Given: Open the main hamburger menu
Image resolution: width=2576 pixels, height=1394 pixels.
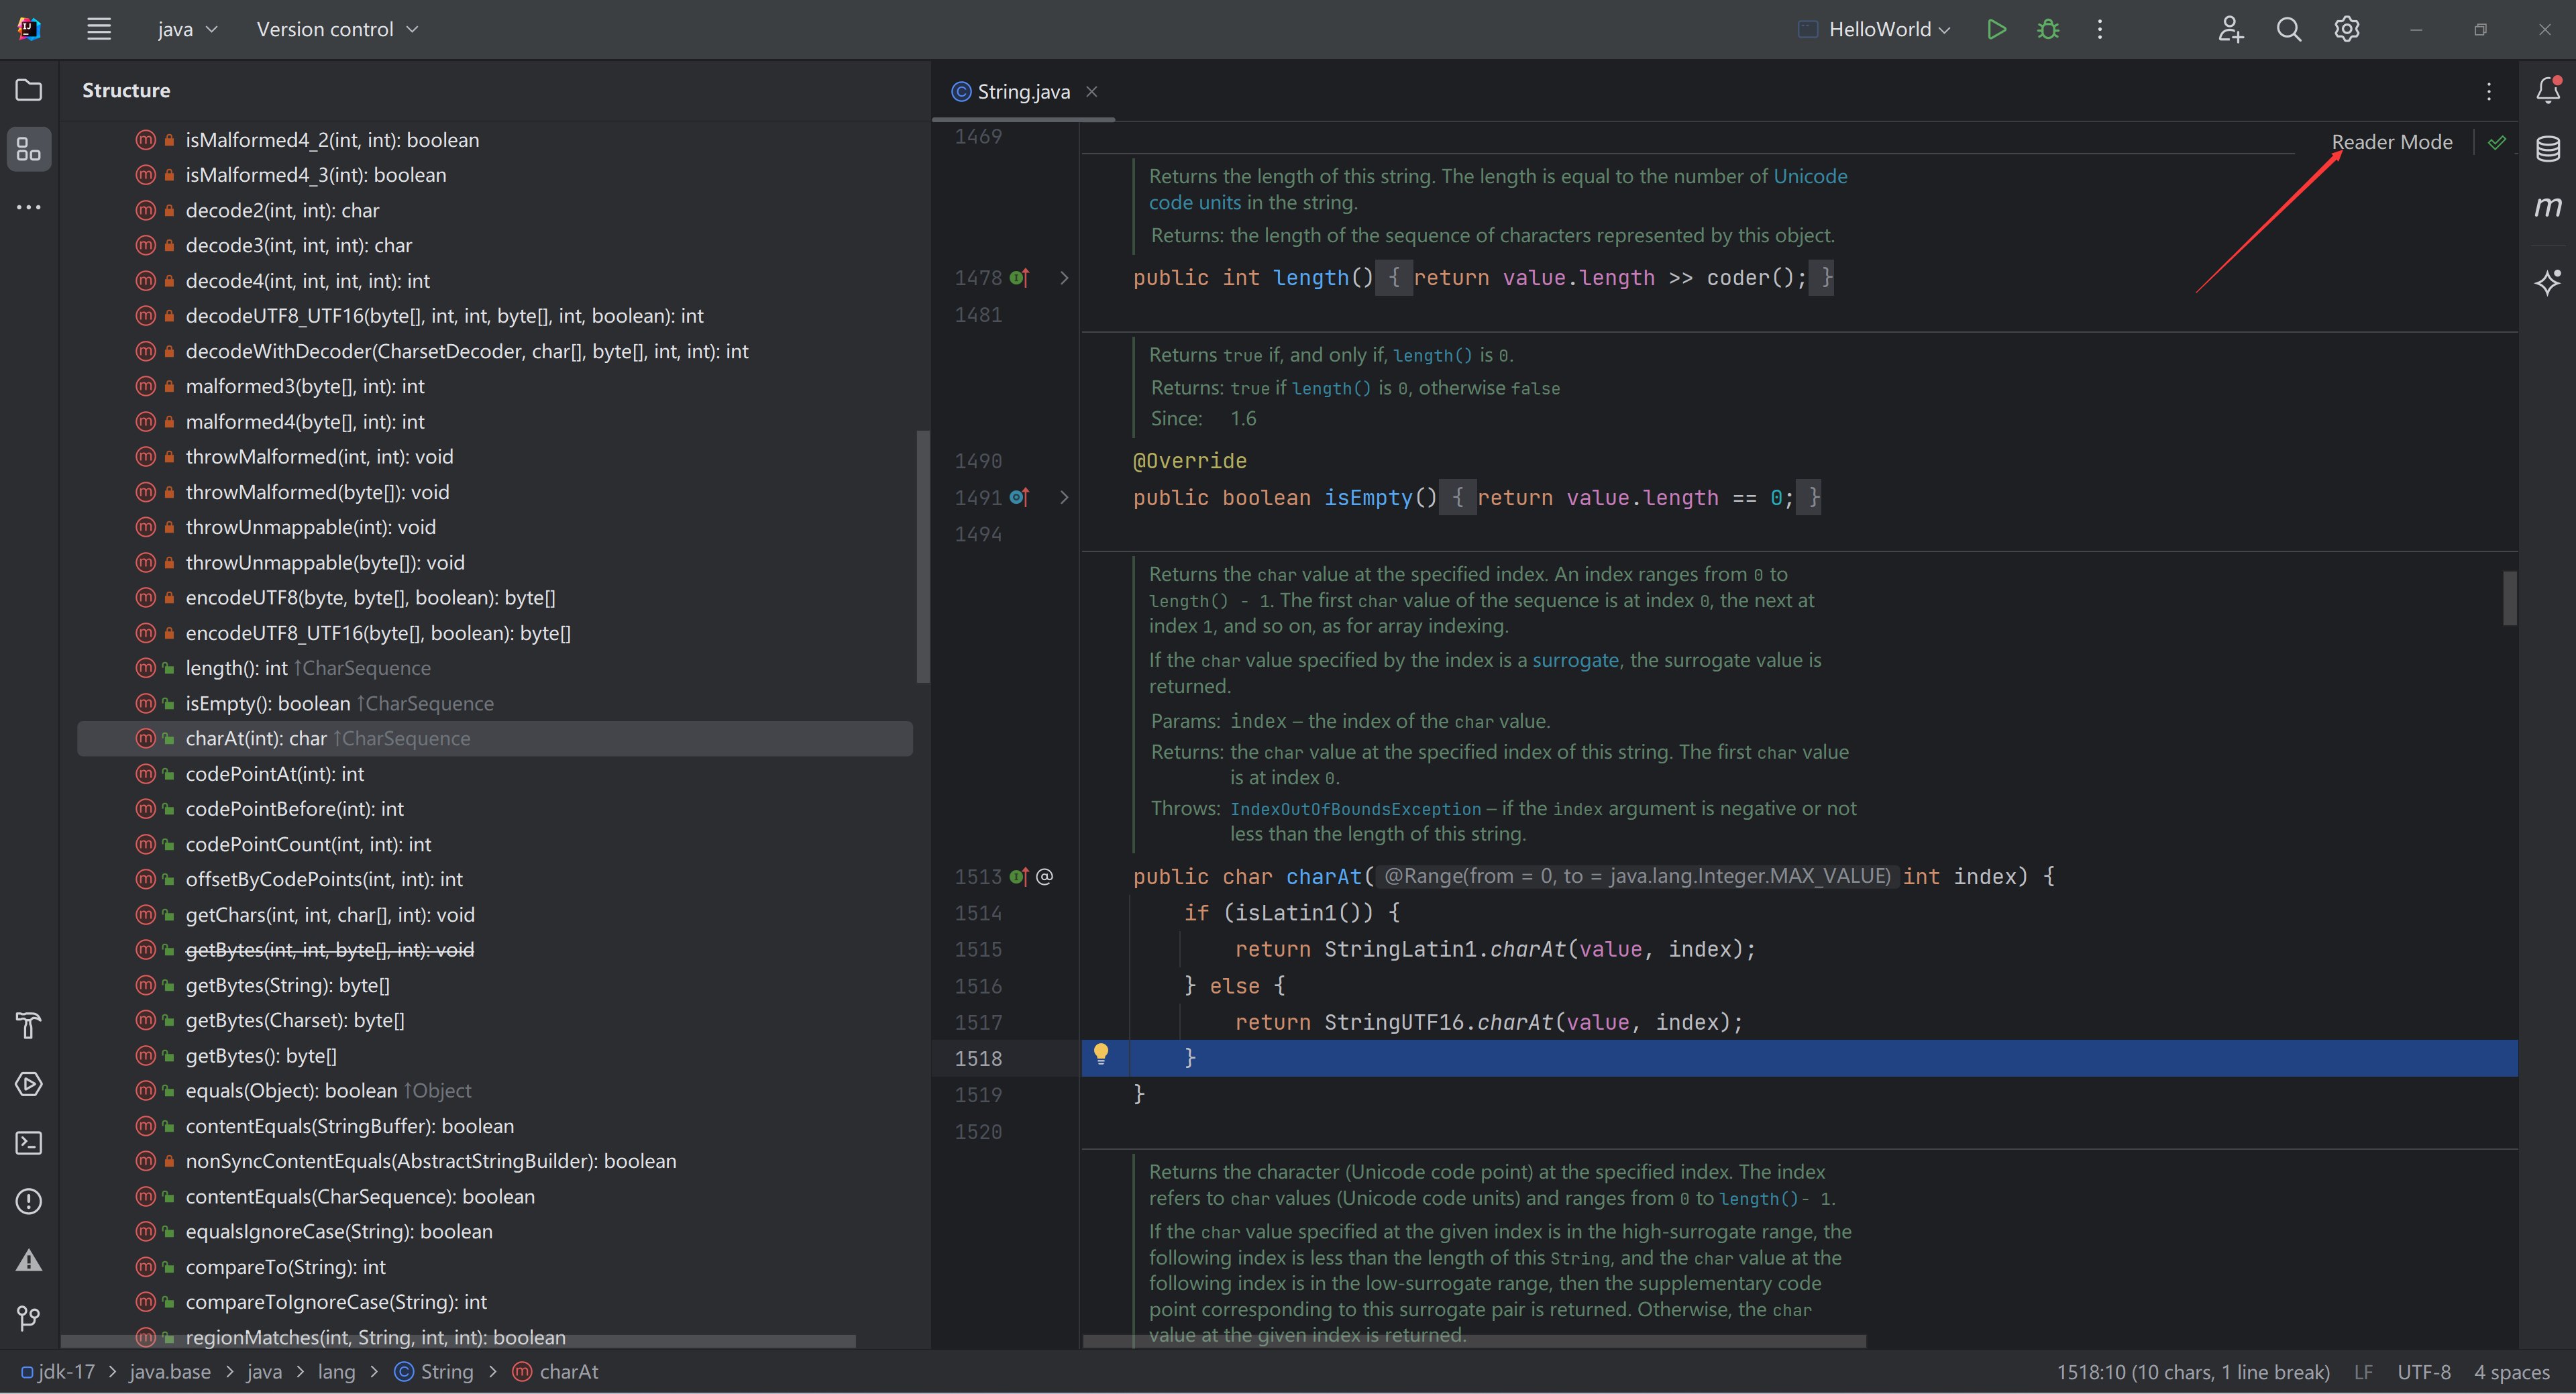Looking at the screenshot, I should point(98,29).
